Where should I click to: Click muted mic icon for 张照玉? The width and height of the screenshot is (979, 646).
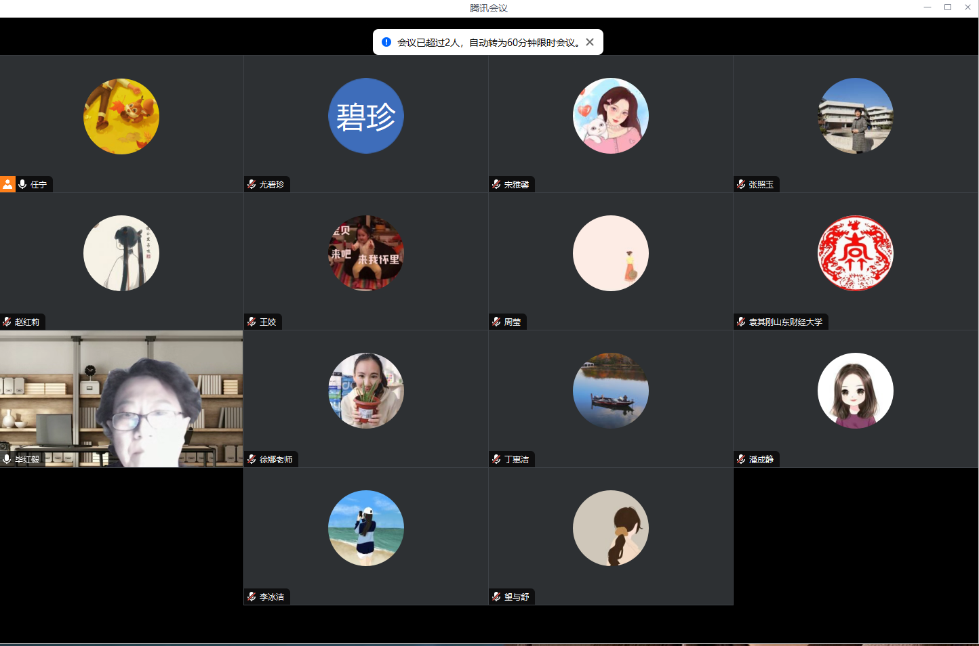point(741,184)
